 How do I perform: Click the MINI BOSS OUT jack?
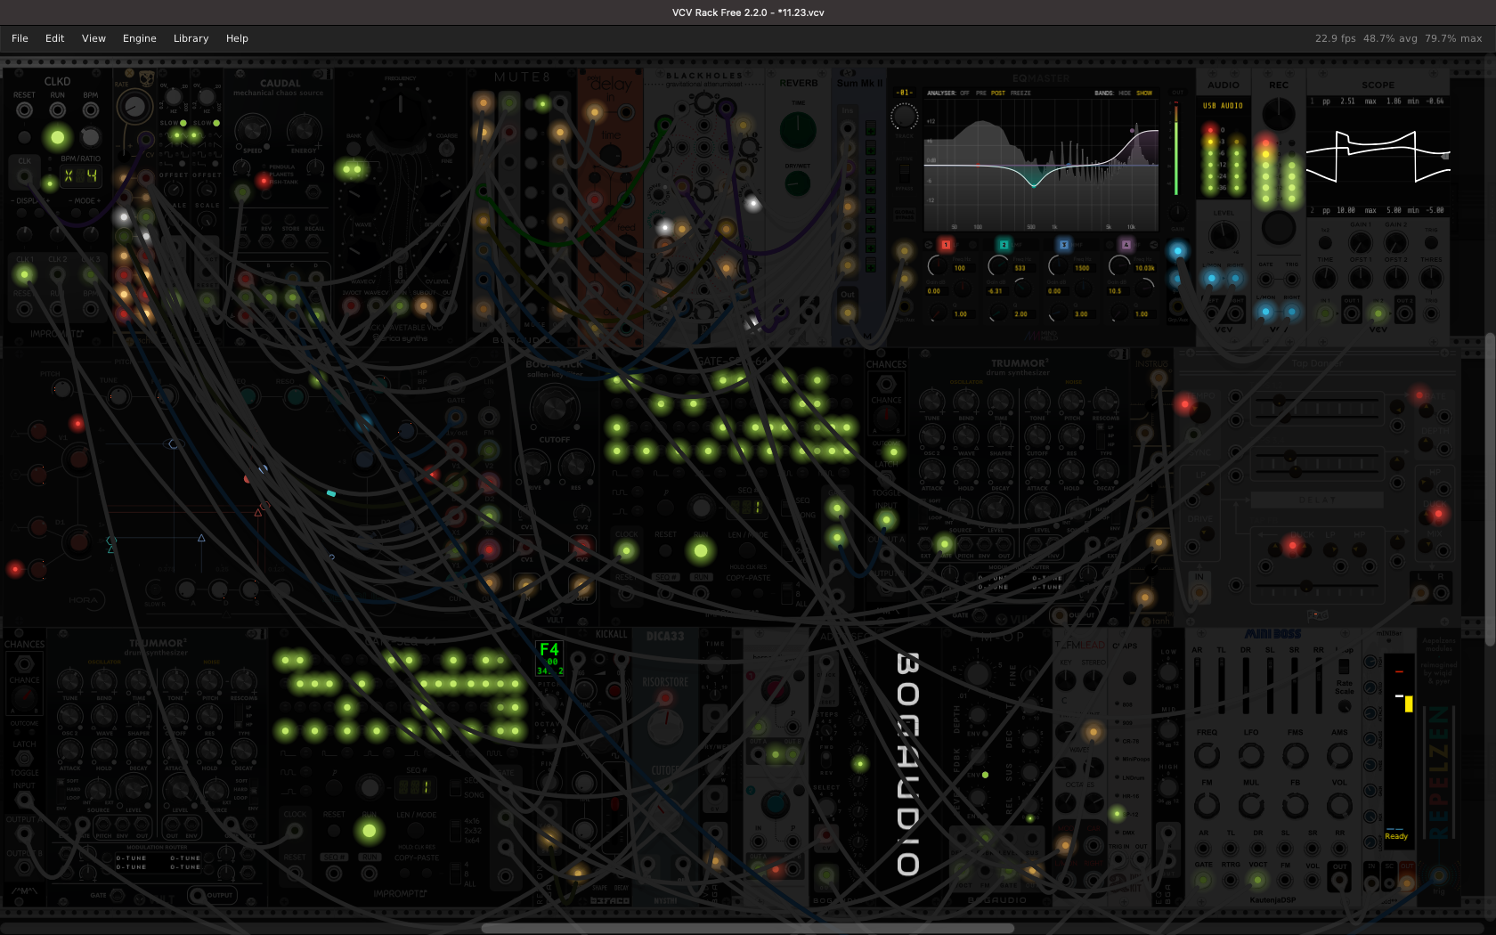coord(1339,880)
